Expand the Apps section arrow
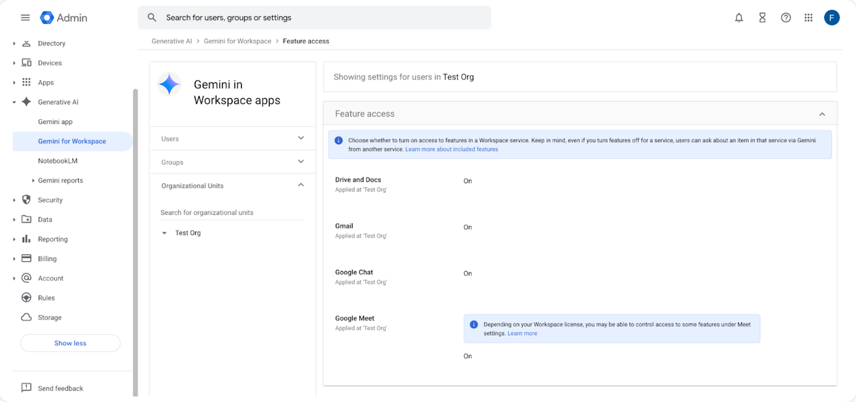The image size is (856, 402). [x=14, y=83]
